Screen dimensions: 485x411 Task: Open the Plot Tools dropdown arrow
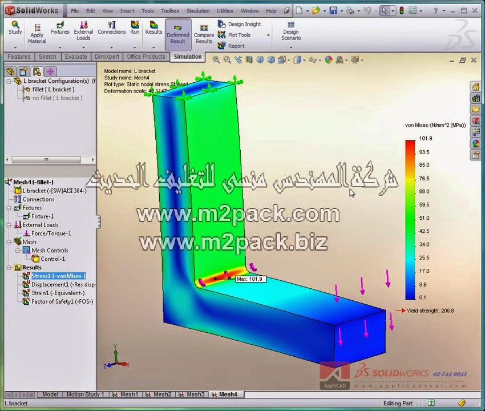pos(268,35)
